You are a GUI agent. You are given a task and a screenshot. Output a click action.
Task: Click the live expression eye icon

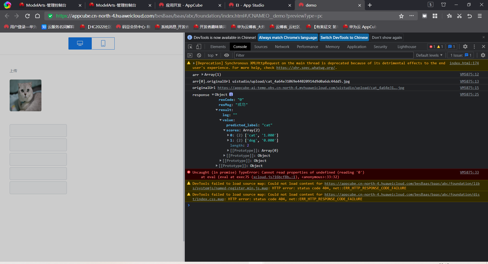click(226, 55)
